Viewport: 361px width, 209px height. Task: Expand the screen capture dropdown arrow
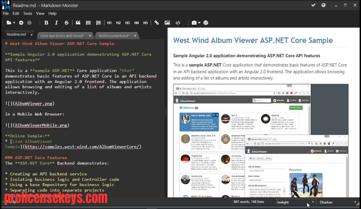[199, 23]
